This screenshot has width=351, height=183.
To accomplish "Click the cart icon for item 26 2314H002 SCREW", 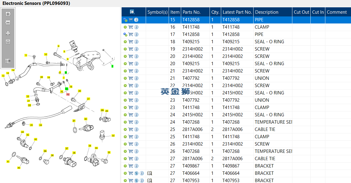I will point(131,144).
